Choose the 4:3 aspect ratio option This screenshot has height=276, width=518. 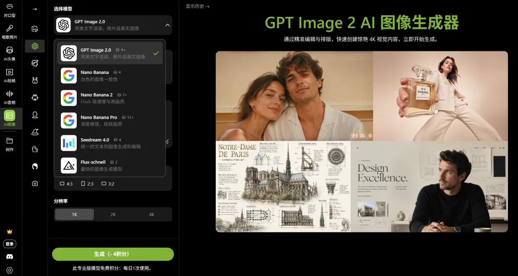click(66, 184)
